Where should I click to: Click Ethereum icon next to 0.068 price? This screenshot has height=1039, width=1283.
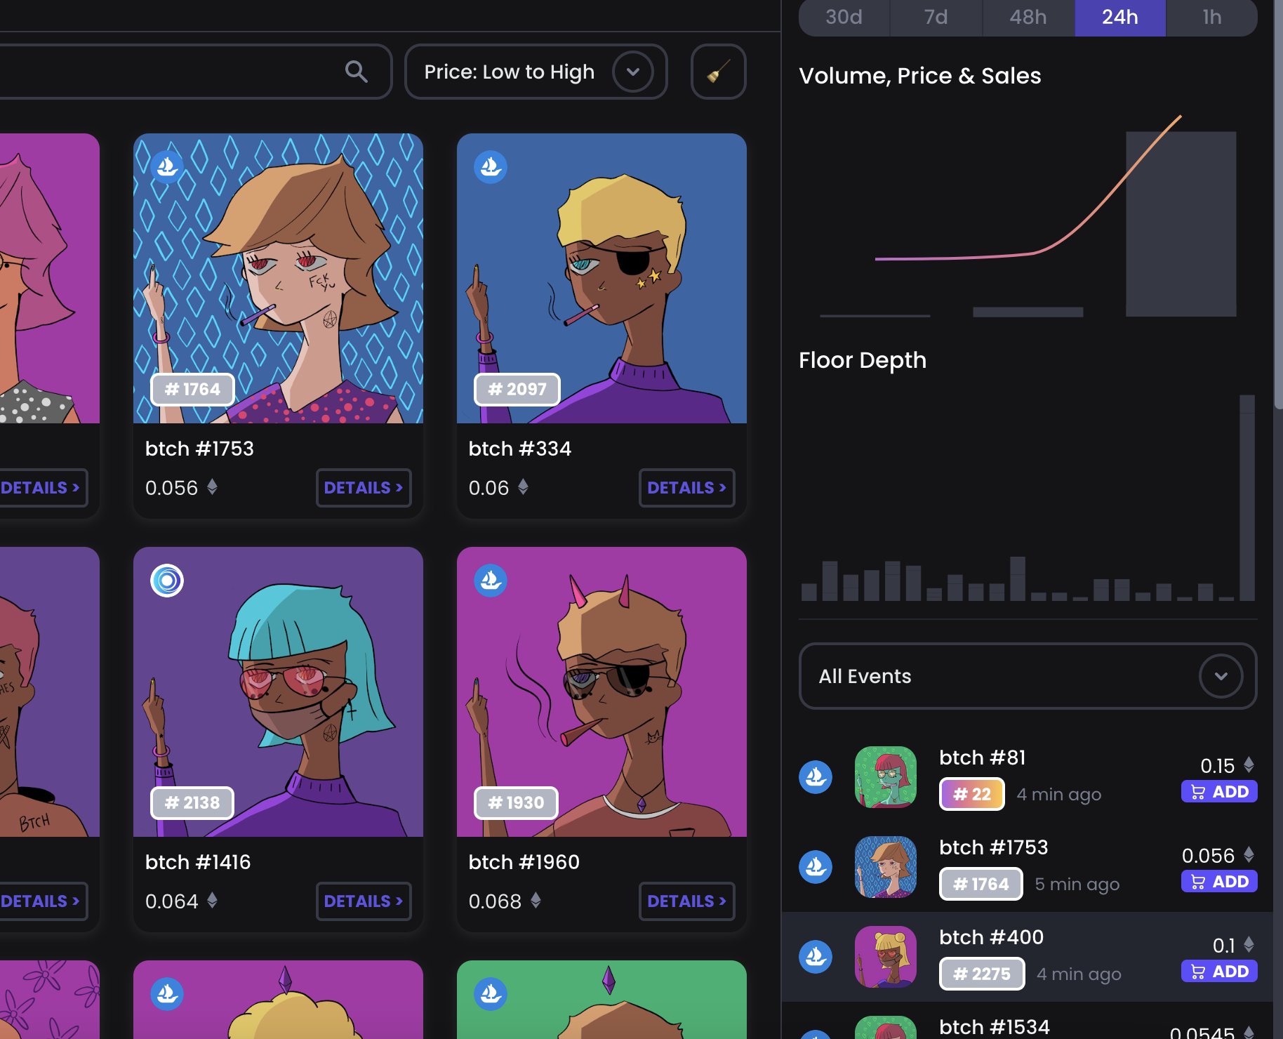[536, 901]
